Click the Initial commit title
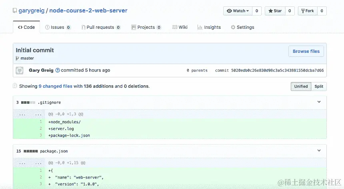344x189 pixels. pyautogui.click(x=35, y=50)
